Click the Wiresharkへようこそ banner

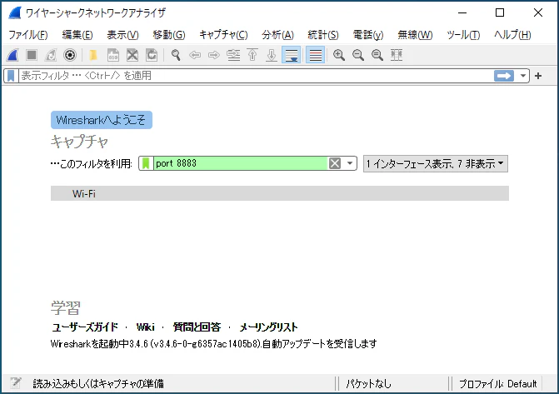[x=102, y=120]
